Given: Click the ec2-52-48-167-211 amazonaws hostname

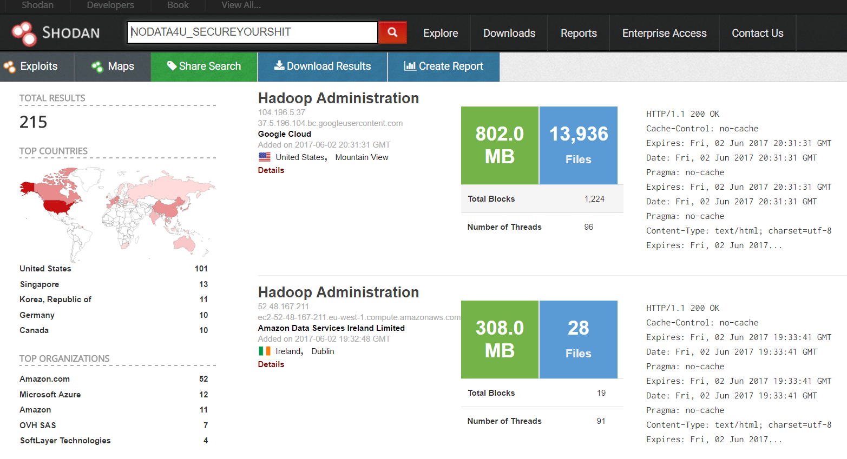Looking at the screenshot, I should pos(359,317).
